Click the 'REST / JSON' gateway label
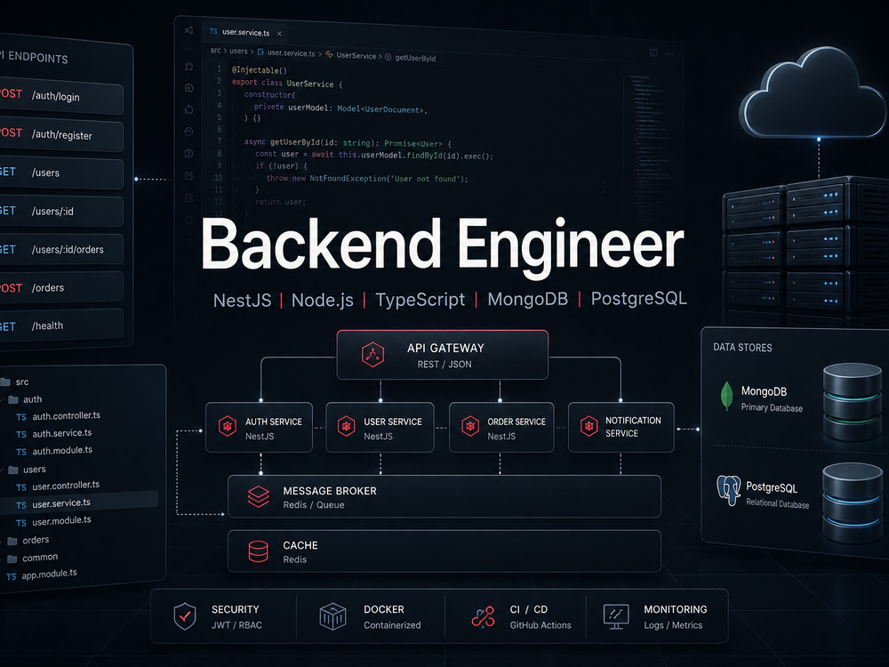Screen dimensions: 889x667 (x=444, y=364)
